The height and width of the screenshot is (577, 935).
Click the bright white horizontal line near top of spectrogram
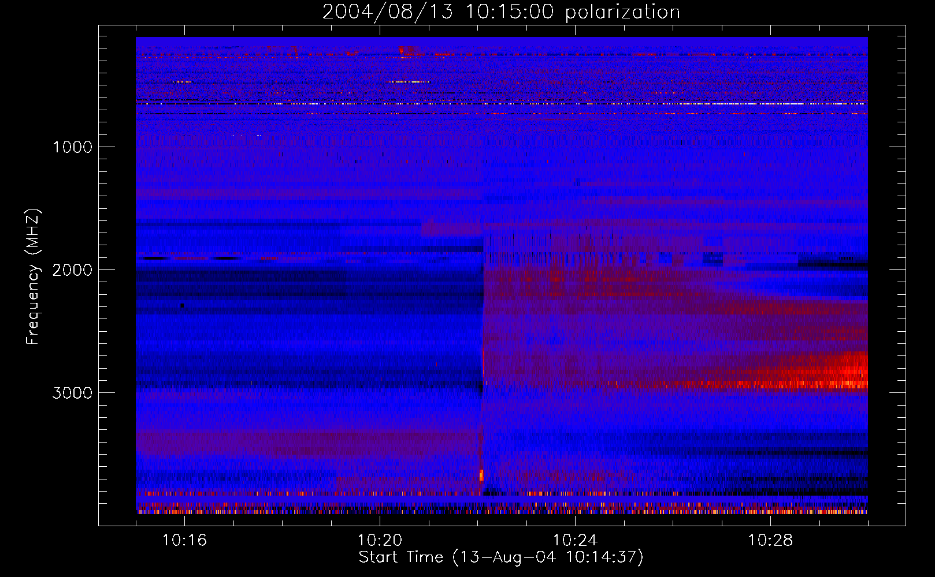click(x=502, y=104)
